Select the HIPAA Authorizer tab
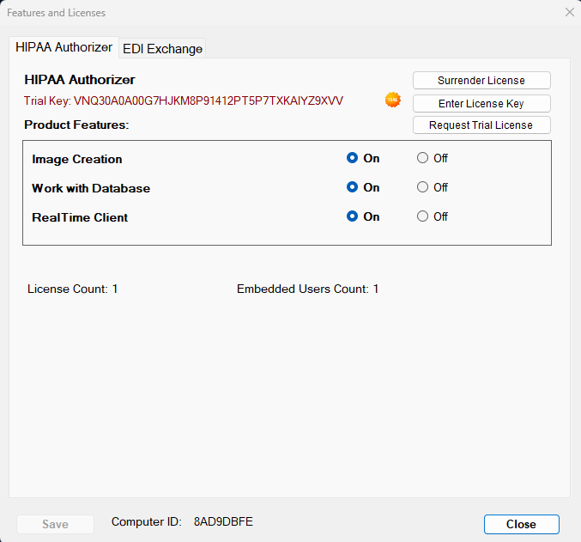Image resolution: width=581 pixels, height=542 pixels. (x=64, y=47)
